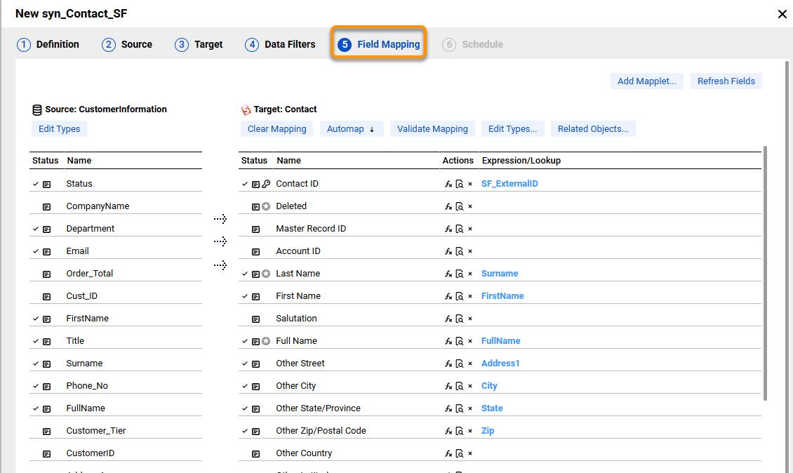793x473 pixels.
Task: Open State expression link
Action: click(x=491, y=408)
